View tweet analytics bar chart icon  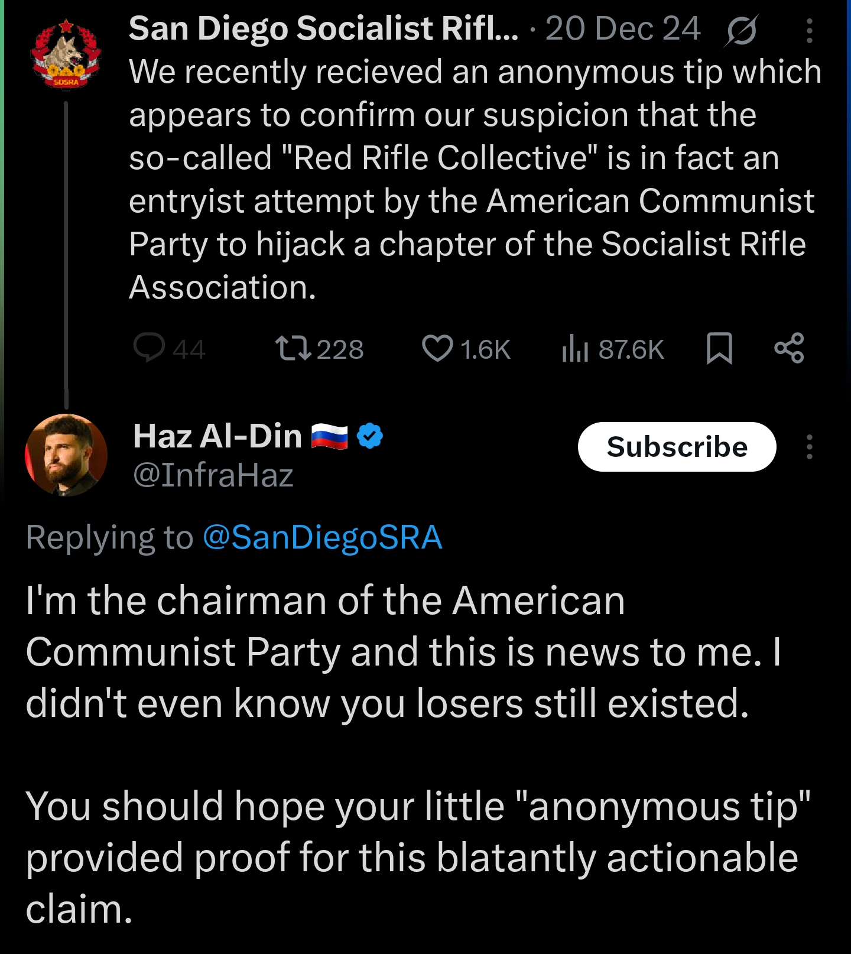575,348
